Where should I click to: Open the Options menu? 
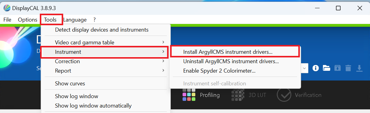point(28,20)
